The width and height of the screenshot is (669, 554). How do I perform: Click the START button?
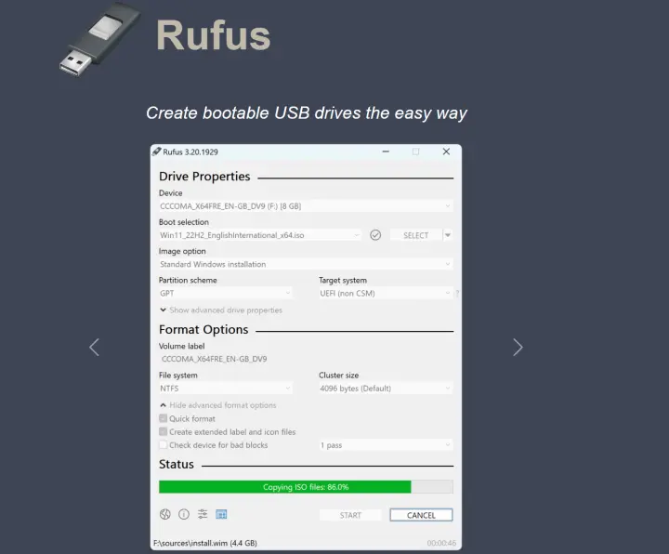coord(350,515)
